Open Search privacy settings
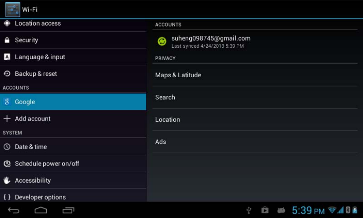This screenshot has width=363, height=218. [255, 97]
